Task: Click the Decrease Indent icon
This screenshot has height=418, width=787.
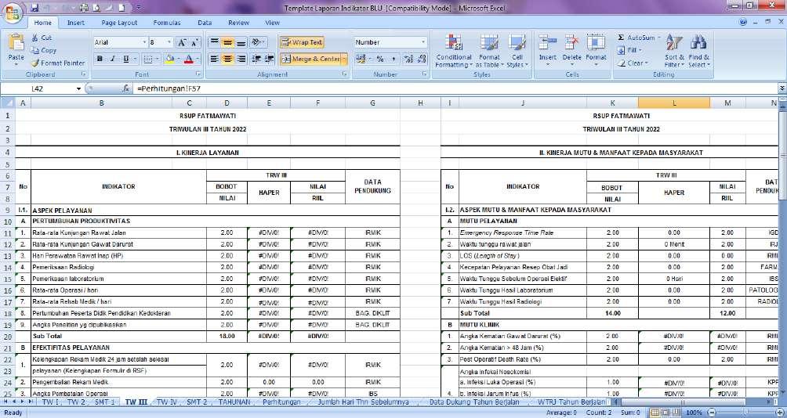Action: [256, 59]
